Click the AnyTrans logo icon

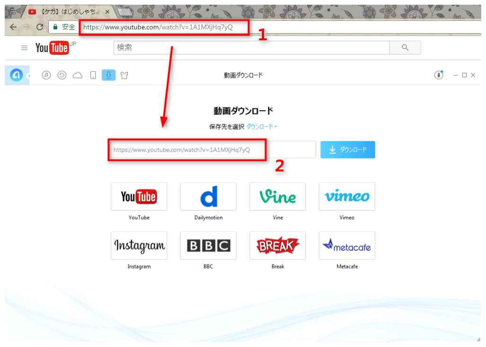[16, 75]
